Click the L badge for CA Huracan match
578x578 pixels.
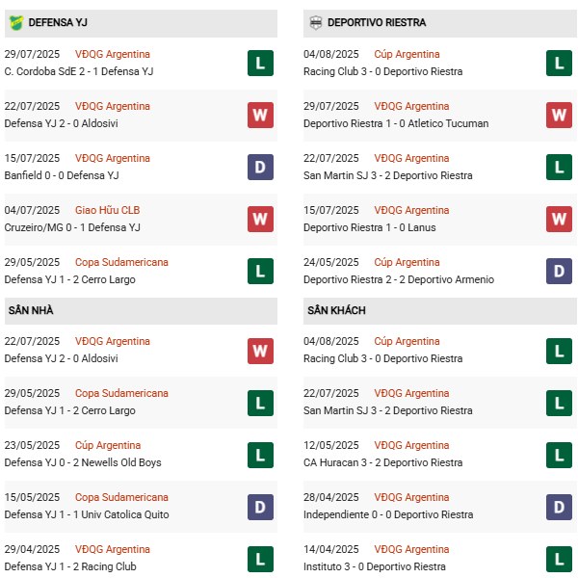pyautogui.click(x=559, y=455)
